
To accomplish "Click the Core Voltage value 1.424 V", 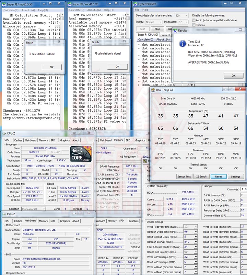I will click(x=61, y=160).
